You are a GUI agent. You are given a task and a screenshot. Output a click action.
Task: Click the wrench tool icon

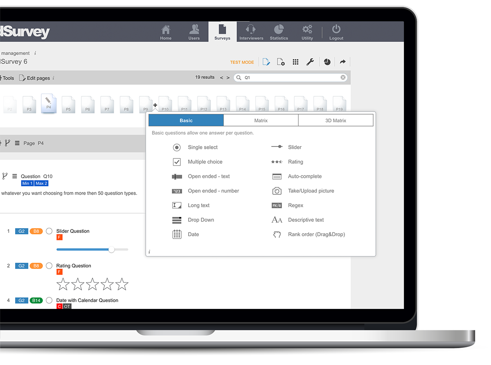[310, 62]
